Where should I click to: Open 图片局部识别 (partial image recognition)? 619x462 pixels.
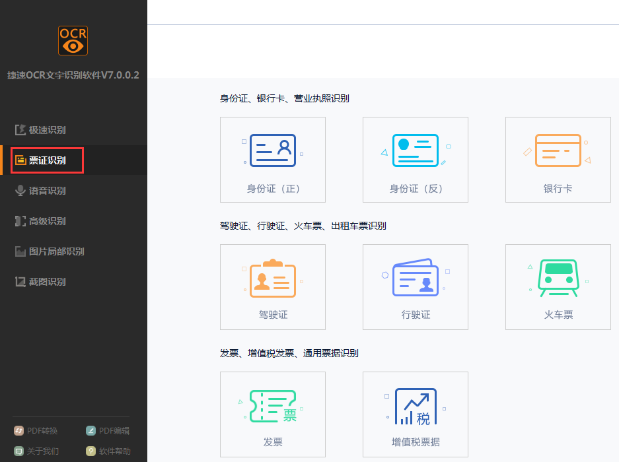53,251
